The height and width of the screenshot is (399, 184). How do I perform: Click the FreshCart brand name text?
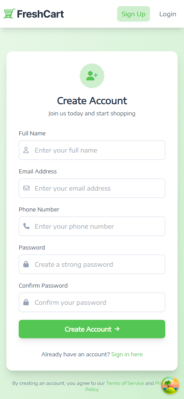[x=40, y=14]
